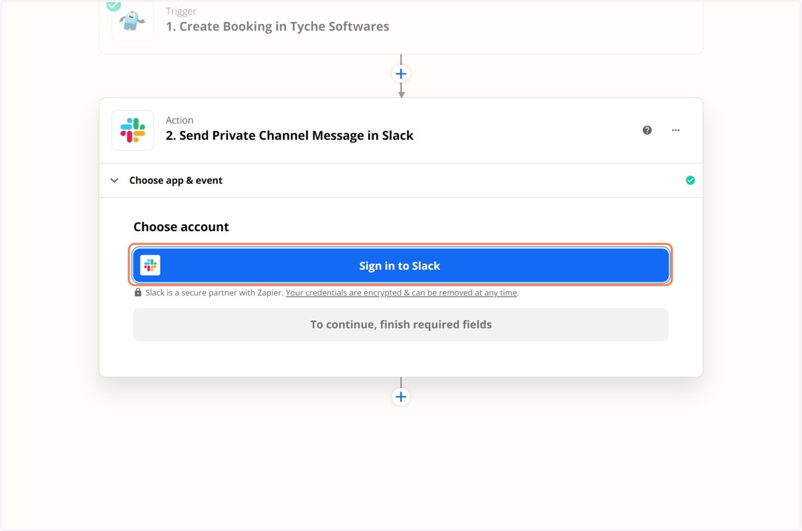Collapse the Choose app & event section

[114, 180]
